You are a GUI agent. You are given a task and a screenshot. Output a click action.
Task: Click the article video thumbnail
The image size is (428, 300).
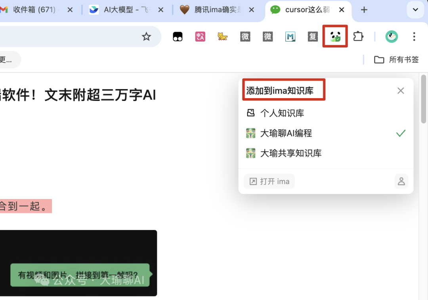tap(78, 263)
